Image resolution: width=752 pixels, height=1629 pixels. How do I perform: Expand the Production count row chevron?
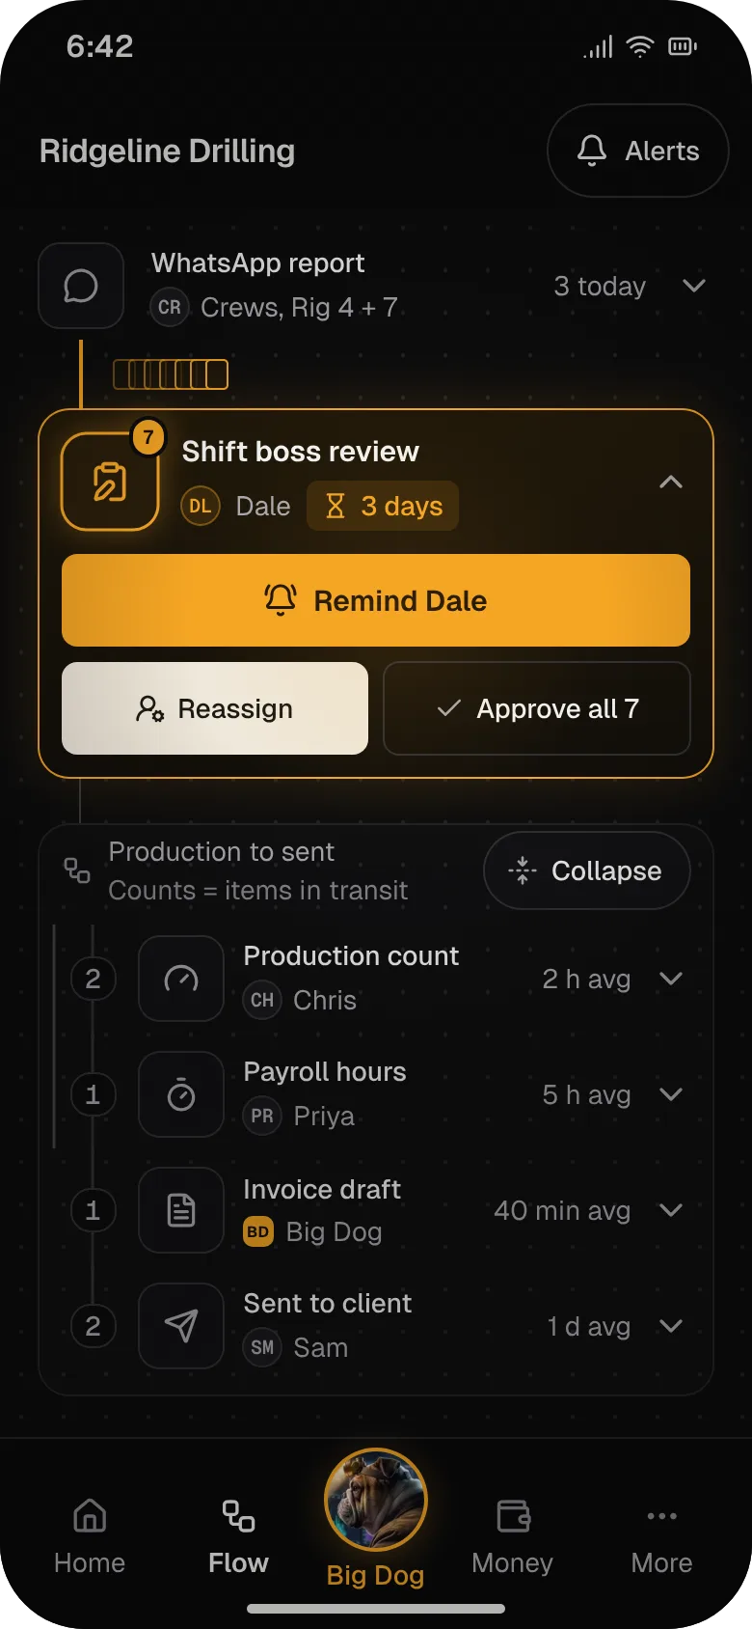tap(671, 979)
